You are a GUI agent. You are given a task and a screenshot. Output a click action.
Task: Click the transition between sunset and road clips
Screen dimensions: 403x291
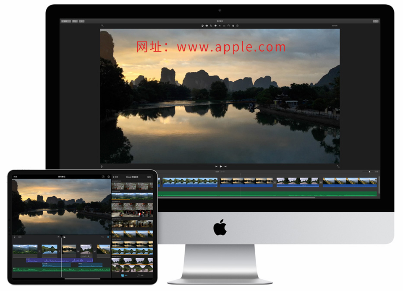click(x=275, y=182)
